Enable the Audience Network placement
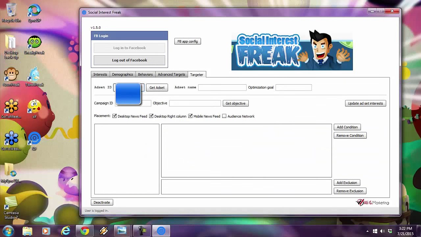The image size is (421, 237). (x=224, y=116)
